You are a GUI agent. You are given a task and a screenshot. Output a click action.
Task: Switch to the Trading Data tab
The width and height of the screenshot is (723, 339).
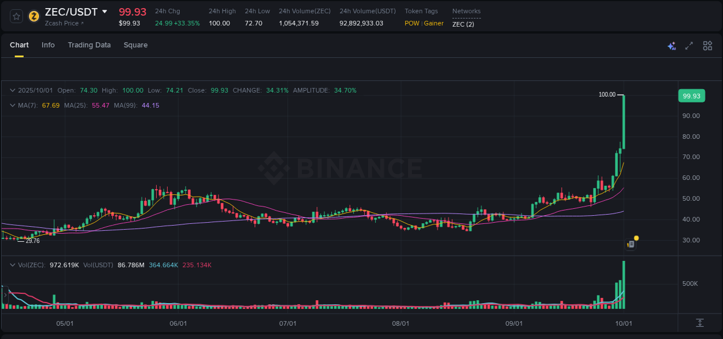pyautogui.click(x=89, y=45)
